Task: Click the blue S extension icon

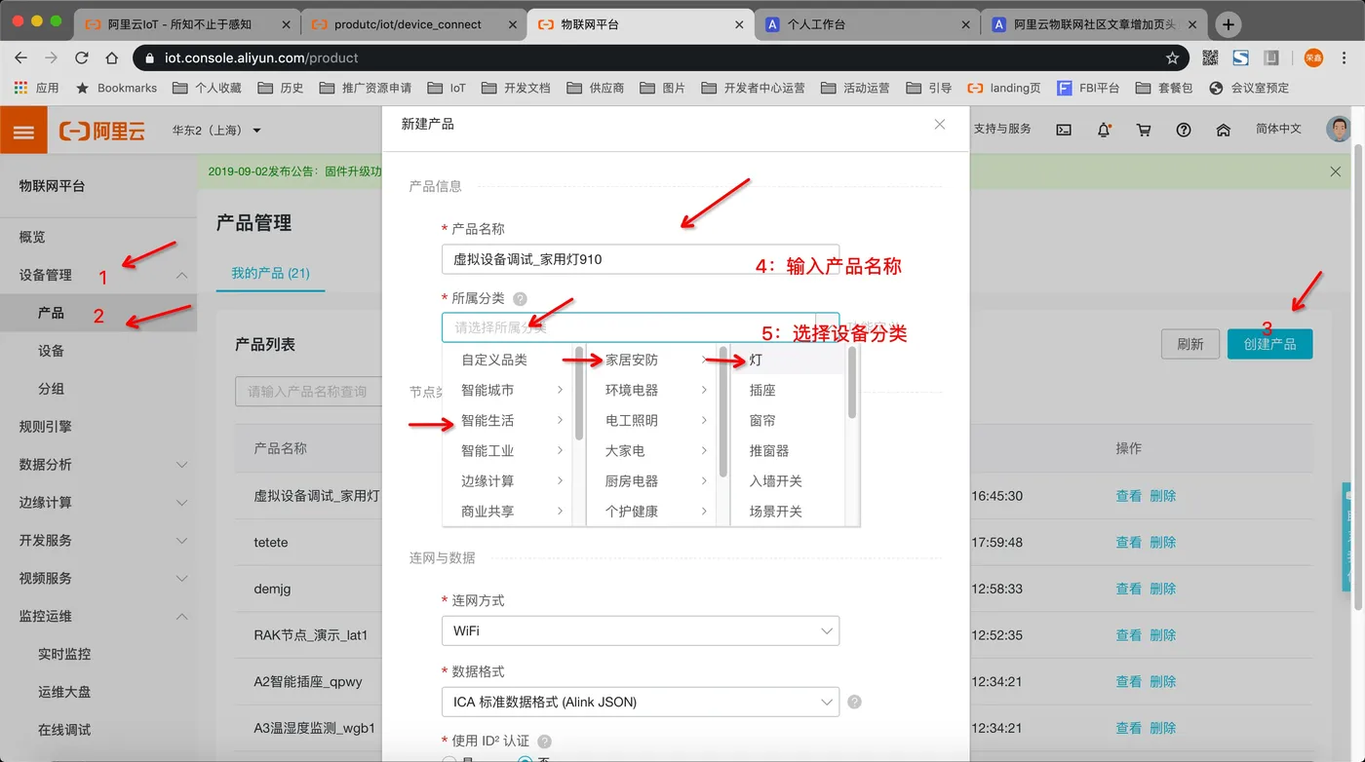Action: pyautogui.click(x=1240, y=57)
